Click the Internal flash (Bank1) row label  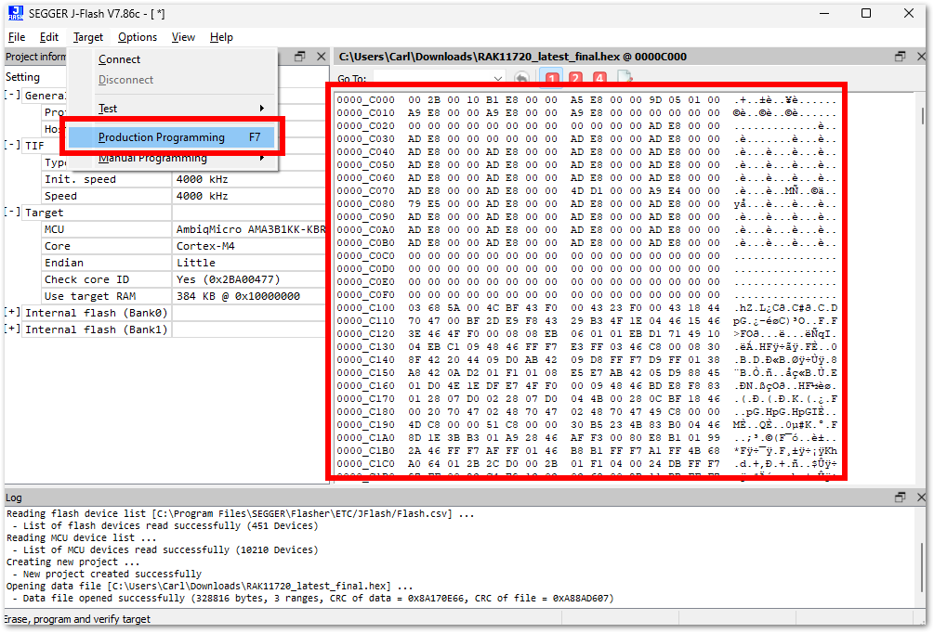click(97, 329)
